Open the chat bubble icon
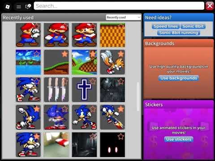The image size is (215, 161). (x=28, y=7)
